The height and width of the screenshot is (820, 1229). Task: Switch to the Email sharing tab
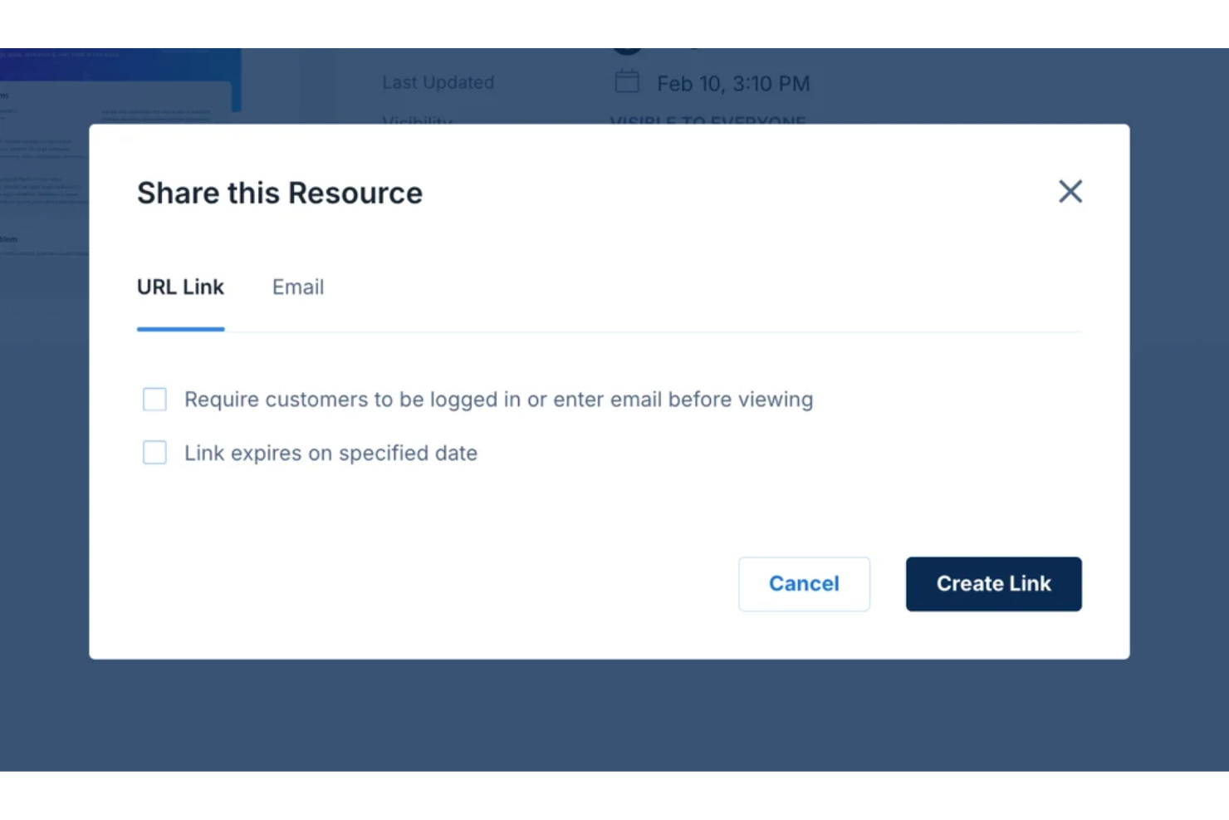[297, 287]
